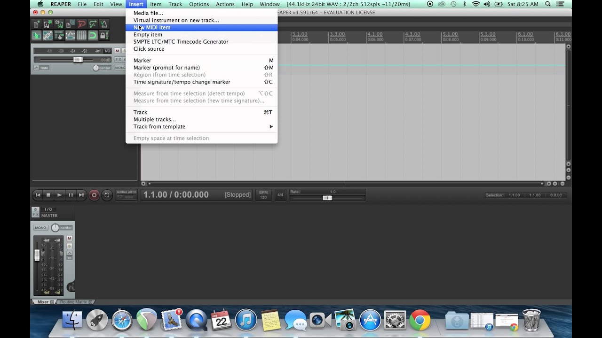This screenshot has height=338, width=602.
Task: Open the track FX button
Action: click(x=118, y=60)
